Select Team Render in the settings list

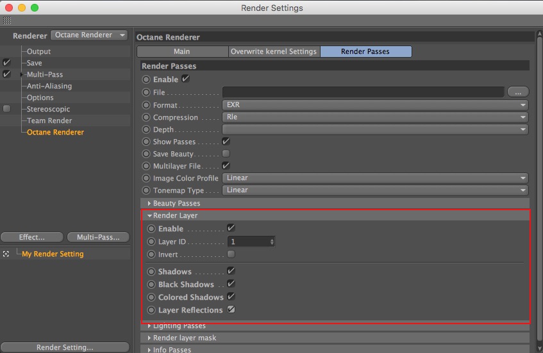tap(49, 120)
